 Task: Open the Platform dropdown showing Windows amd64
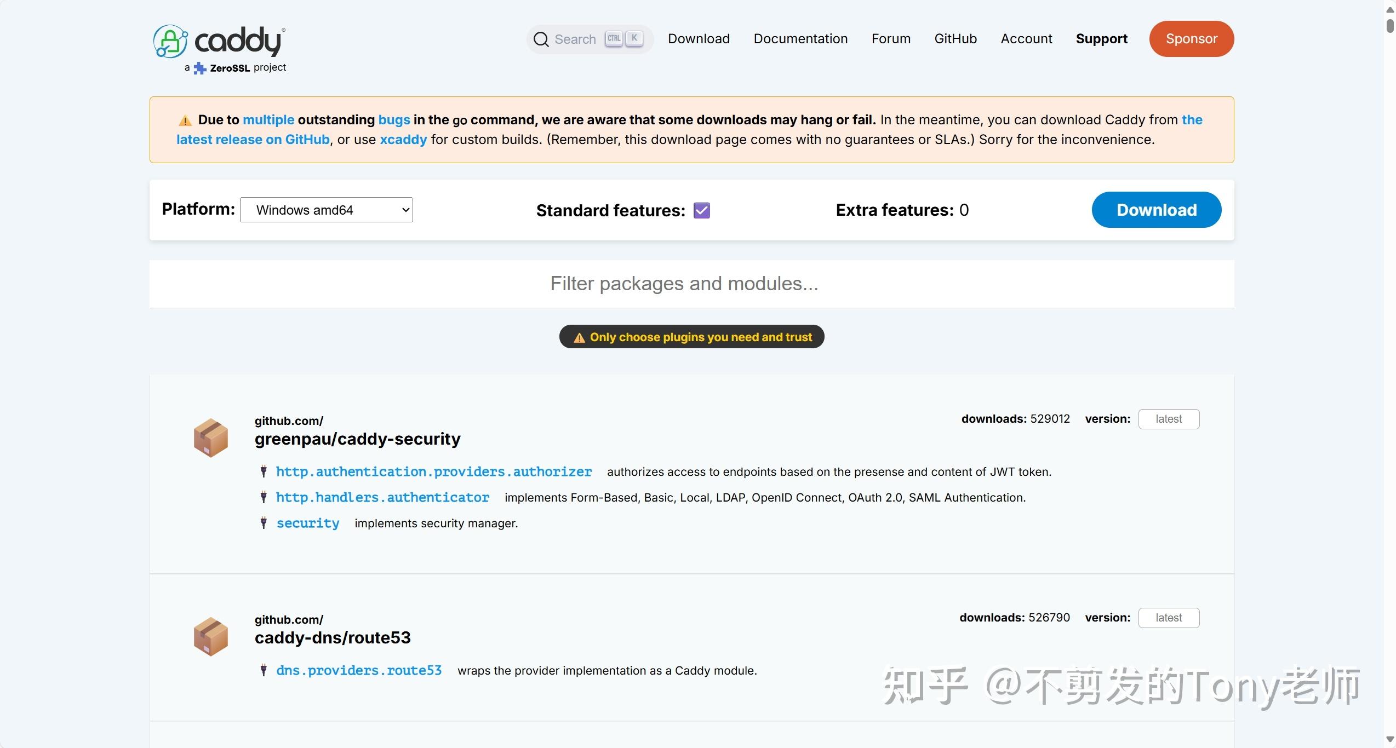point(327,210)
